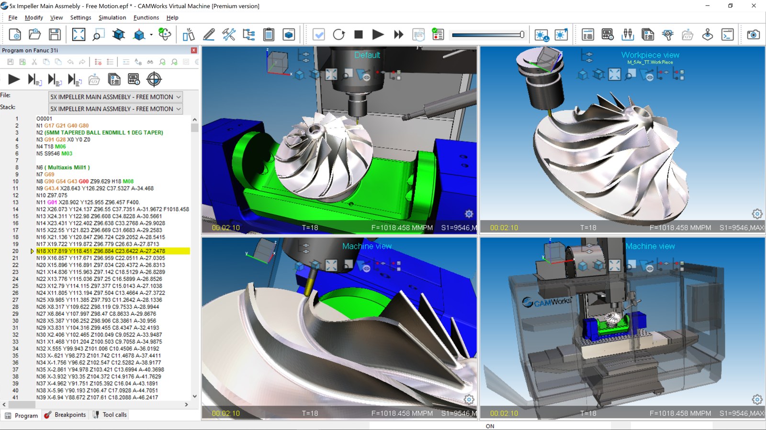Viewport: 766px width, 430px height.
Task: Click the breakpoint list icon with the green check
Action: click(438, 34)
